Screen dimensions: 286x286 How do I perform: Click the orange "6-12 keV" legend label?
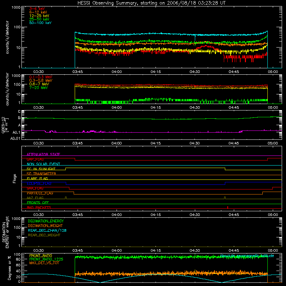(x=38, y=12)
